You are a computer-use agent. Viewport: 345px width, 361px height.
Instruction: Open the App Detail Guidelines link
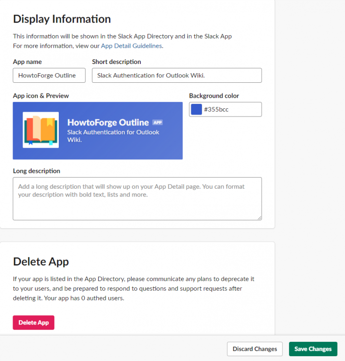(132, 46)
